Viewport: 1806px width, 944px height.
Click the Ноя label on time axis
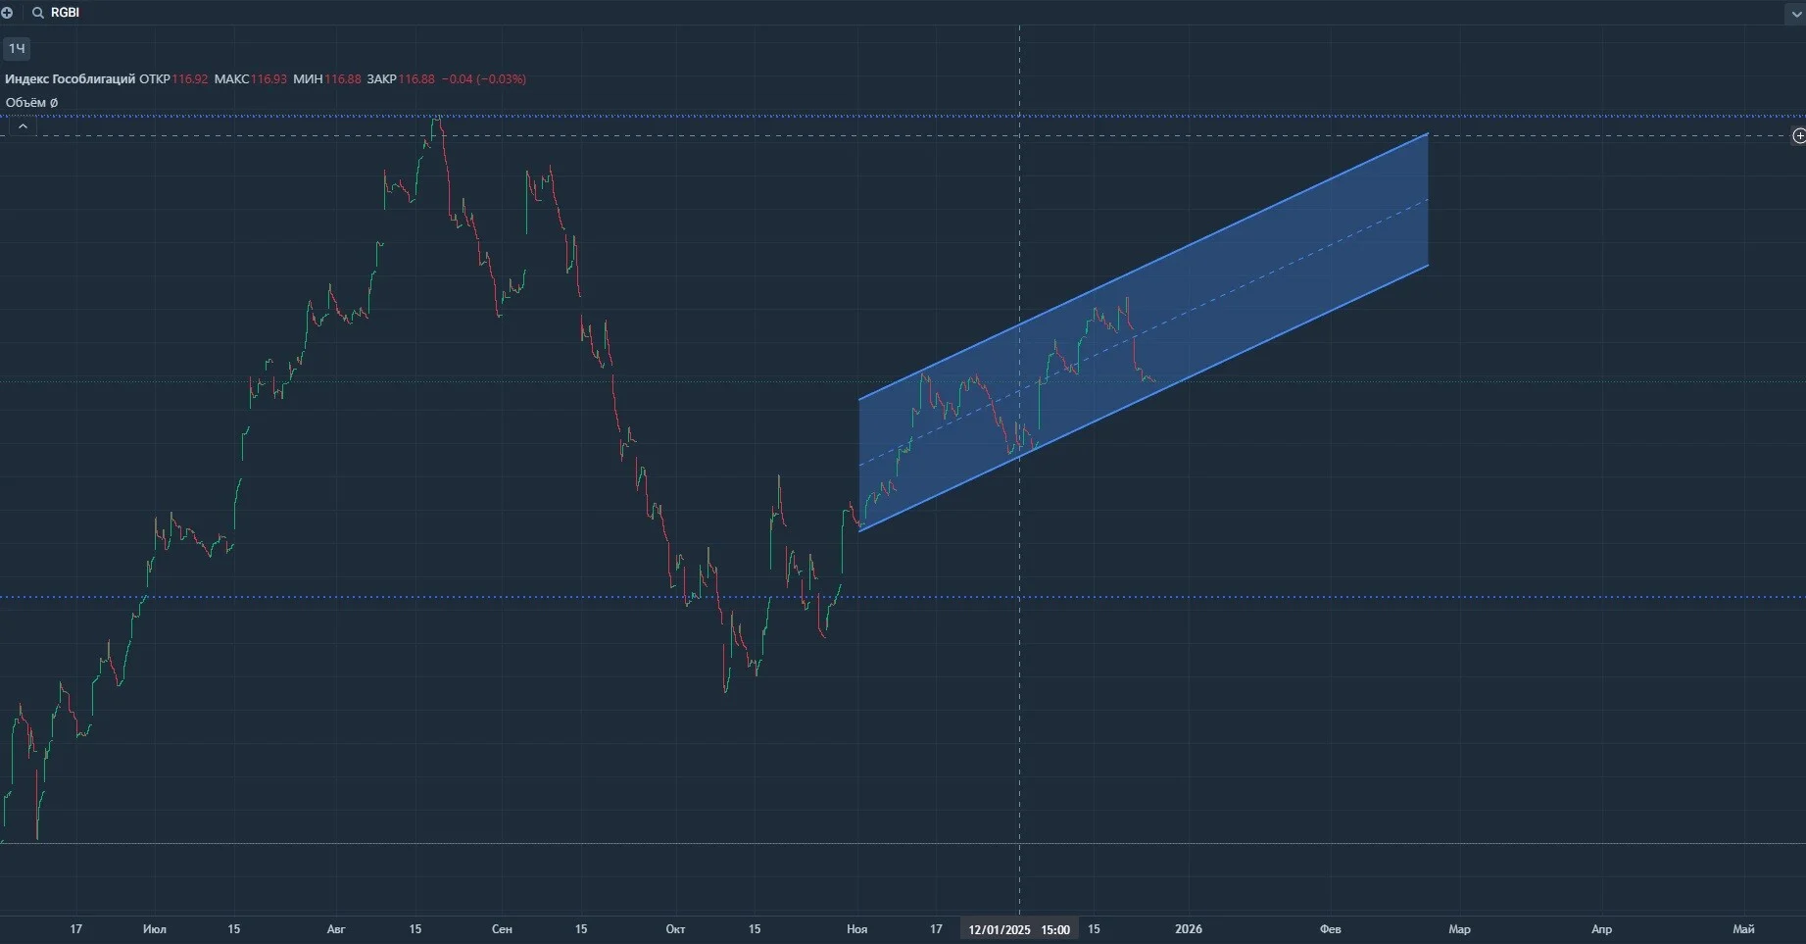pyautogui.click(x=857, y=929)
